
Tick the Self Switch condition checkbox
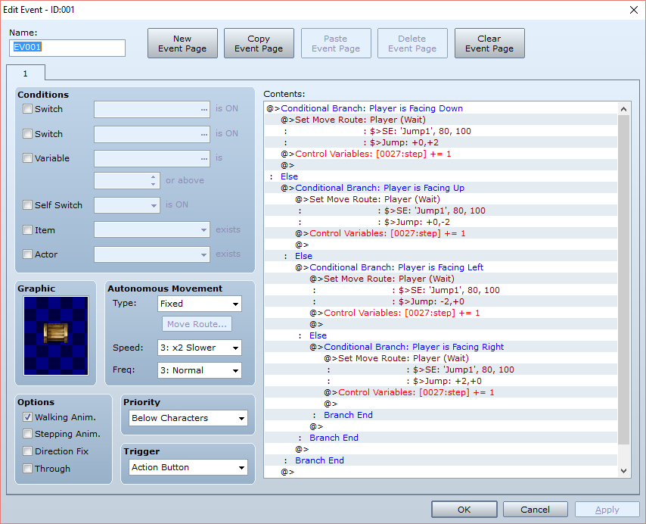tap(27, 205)
